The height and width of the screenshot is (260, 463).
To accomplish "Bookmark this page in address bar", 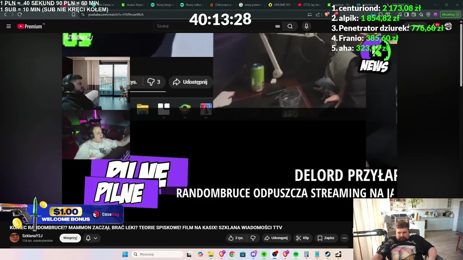I will point(73,14).
